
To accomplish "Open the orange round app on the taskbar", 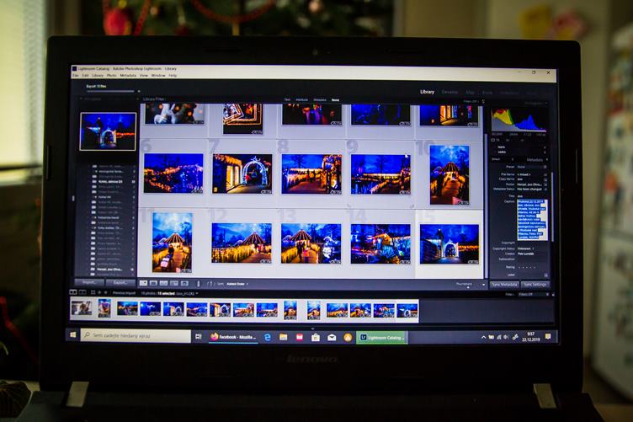I will click(348, 337).
